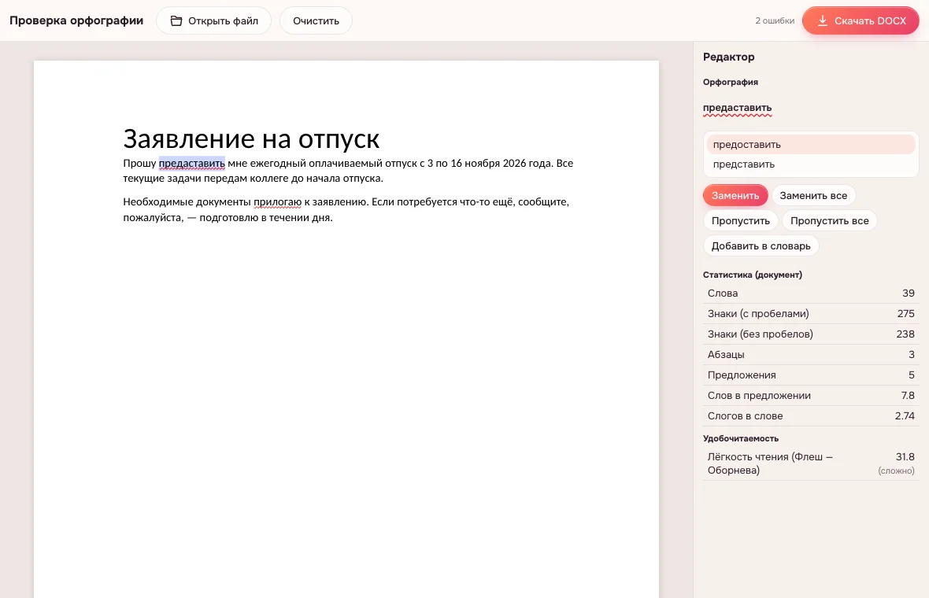The image size is (929, 598).
Task: Click the highlighted word «предаставить» in the document
Action: (191, 163)
